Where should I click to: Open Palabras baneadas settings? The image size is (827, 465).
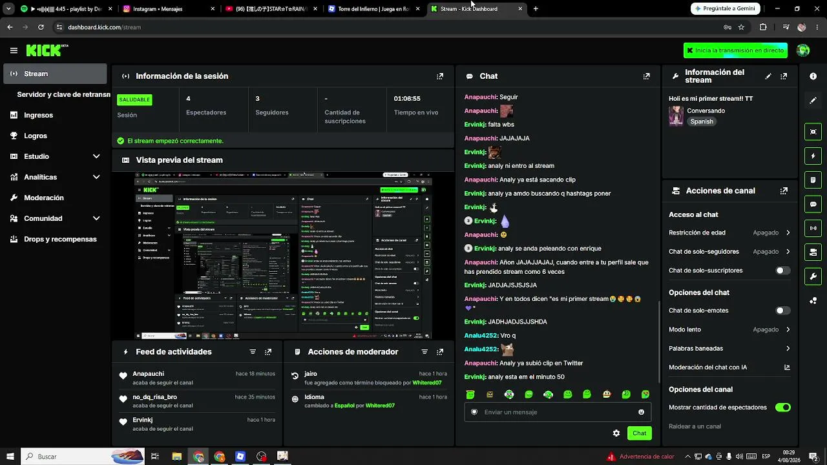729,349
